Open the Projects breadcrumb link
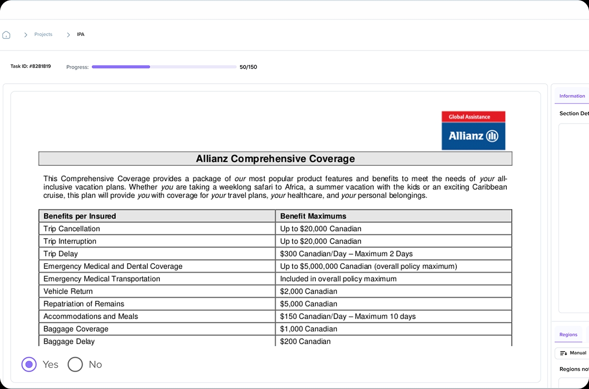Image resolution: width=589 pixels, height=389 pixels. tap(43, 35)
